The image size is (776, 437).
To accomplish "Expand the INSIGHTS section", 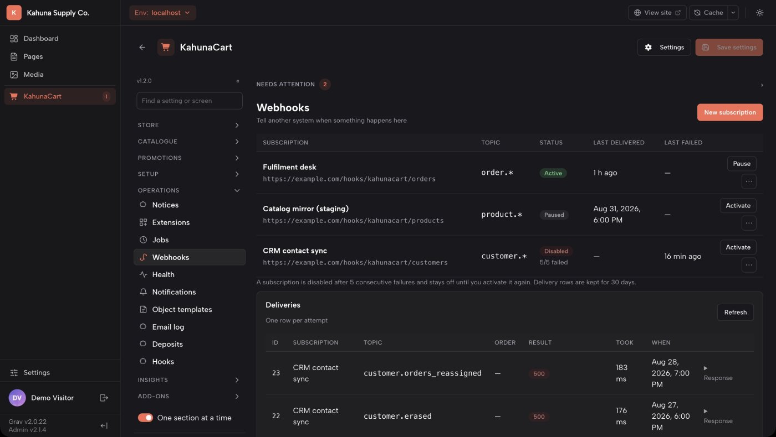I will (x=189, y=380).
